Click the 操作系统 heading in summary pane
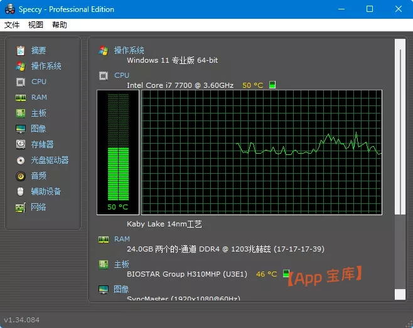Image resolution: width=413 pixels, height=328 pixels. point(129,50)
